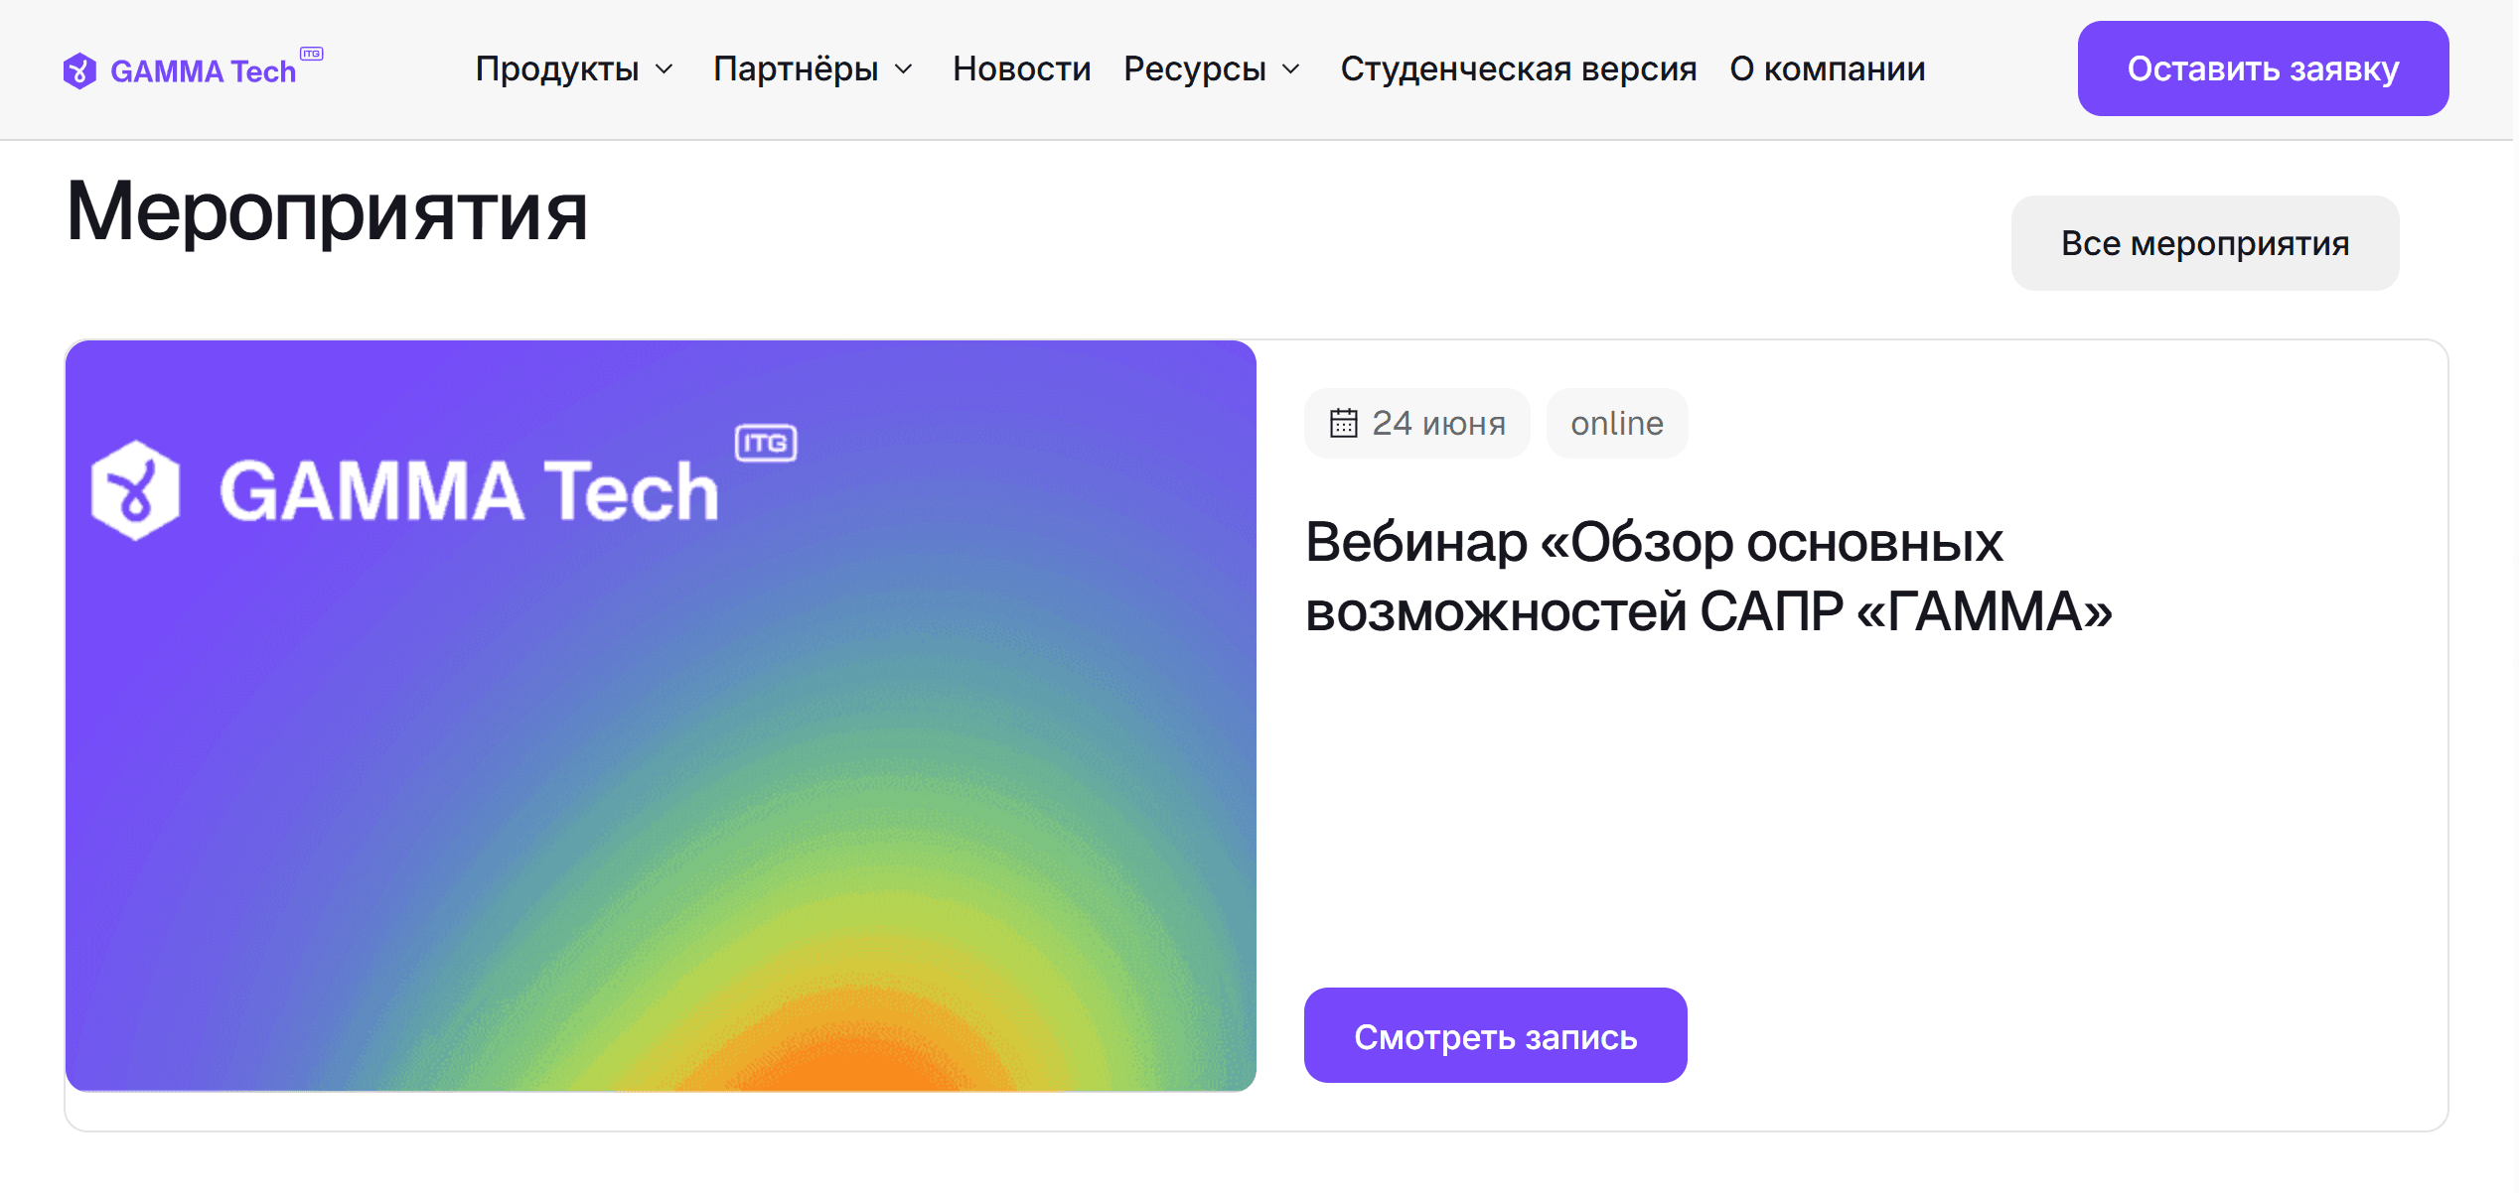The width and height of the screenshot is (2519, 1193).
Task: Open the webinar title about САПР «ГАММА»
Action: 1707,576
